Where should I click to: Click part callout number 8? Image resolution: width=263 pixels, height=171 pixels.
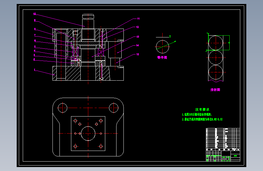click(x=35, y=29)
